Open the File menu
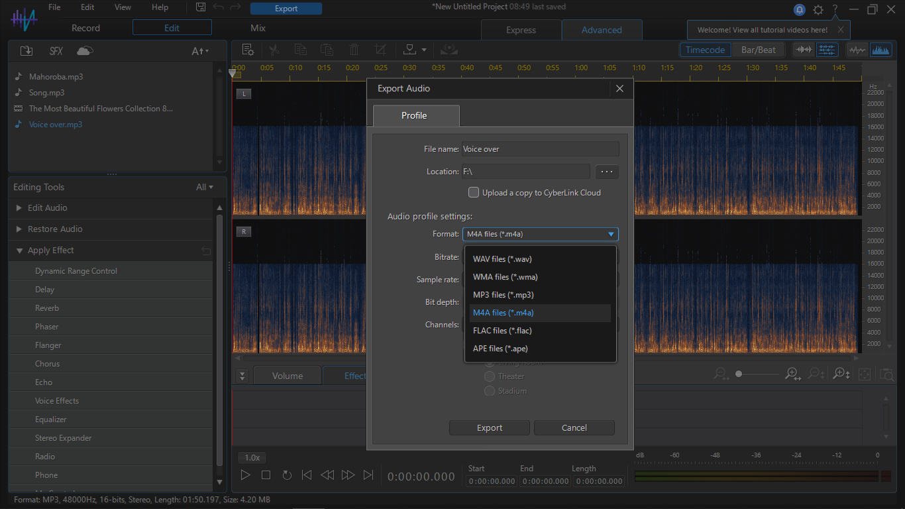The image size is (905, 509). pyautogui.click(x=54, y=7)
